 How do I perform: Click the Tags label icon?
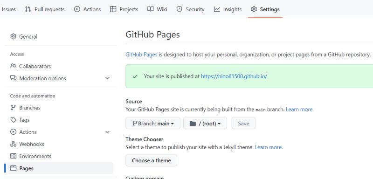14,120
